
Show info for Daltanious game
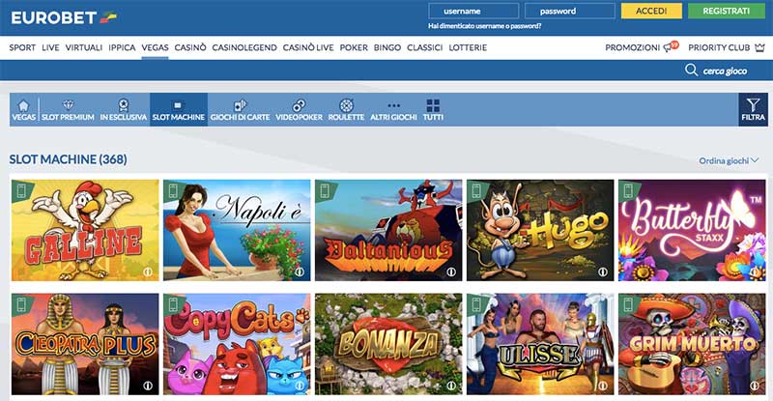450,272
